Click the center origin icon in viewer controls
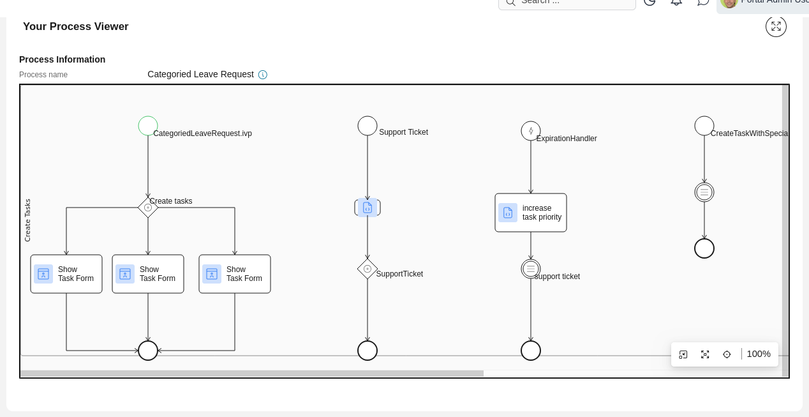 click(727, 354)
